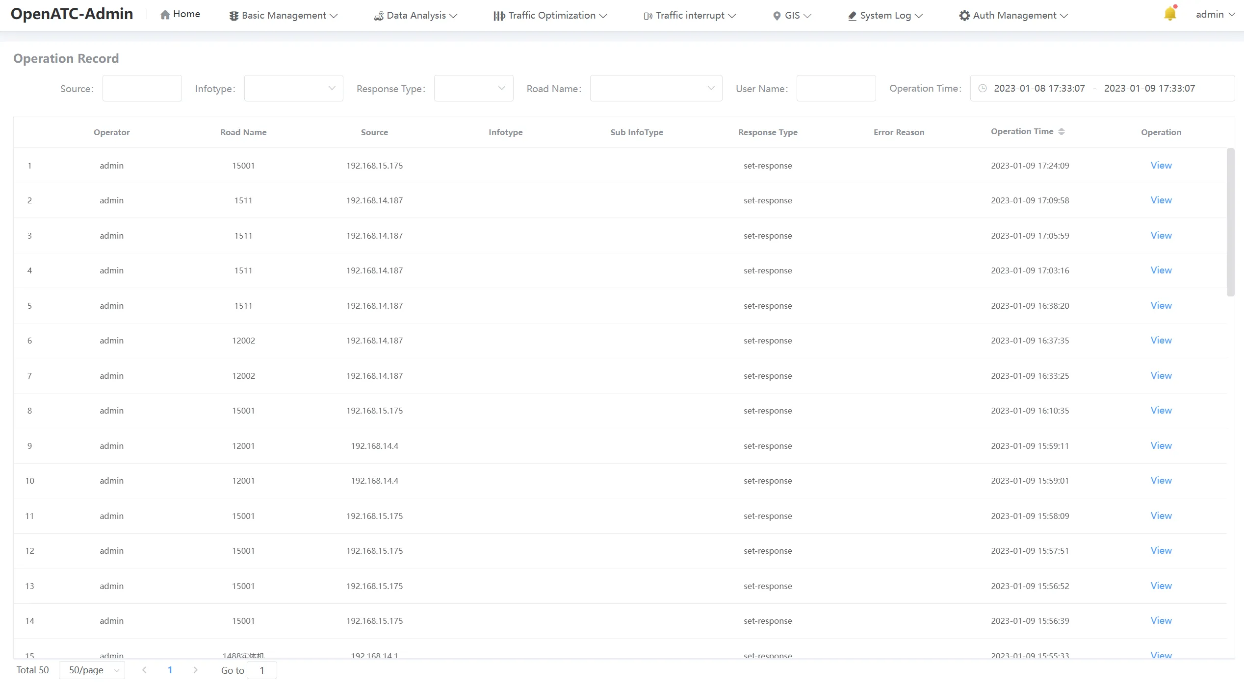
Task: Open the Basic Management menu
Action: [x=284, y=16]
